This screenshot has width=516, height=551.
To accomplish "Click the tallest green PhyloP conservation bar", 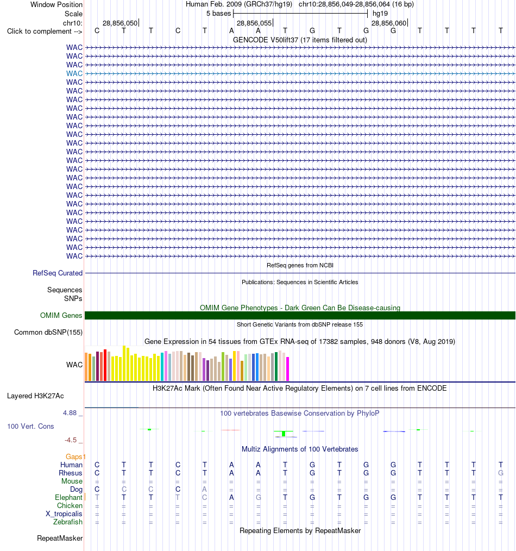I will pyautogui.click(x=284, y=434).
